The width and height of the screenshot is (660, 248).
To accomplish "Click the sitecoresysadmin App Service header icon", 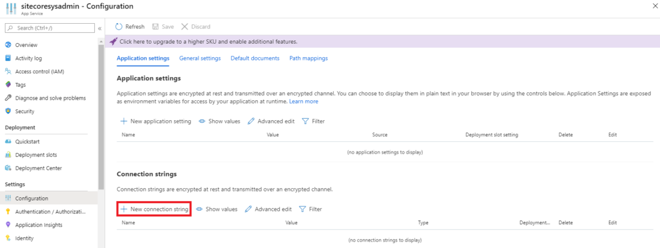I will [12, 8].
